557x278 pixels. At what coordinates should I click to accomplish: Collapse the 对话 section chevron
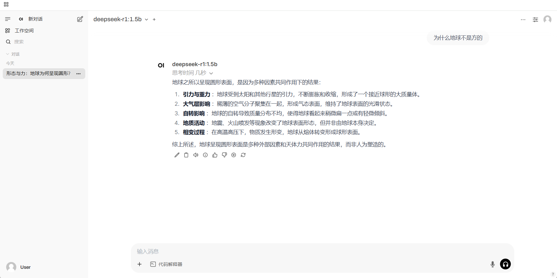point(8,54)
